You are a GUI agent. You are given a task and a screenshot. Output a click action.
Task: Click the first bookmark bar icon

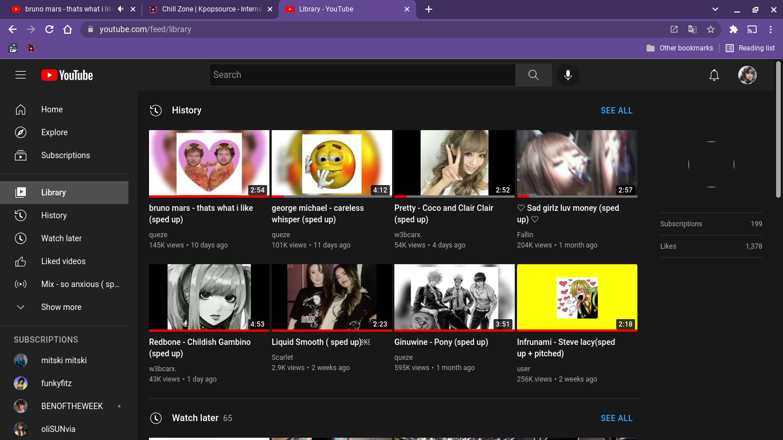13,48
